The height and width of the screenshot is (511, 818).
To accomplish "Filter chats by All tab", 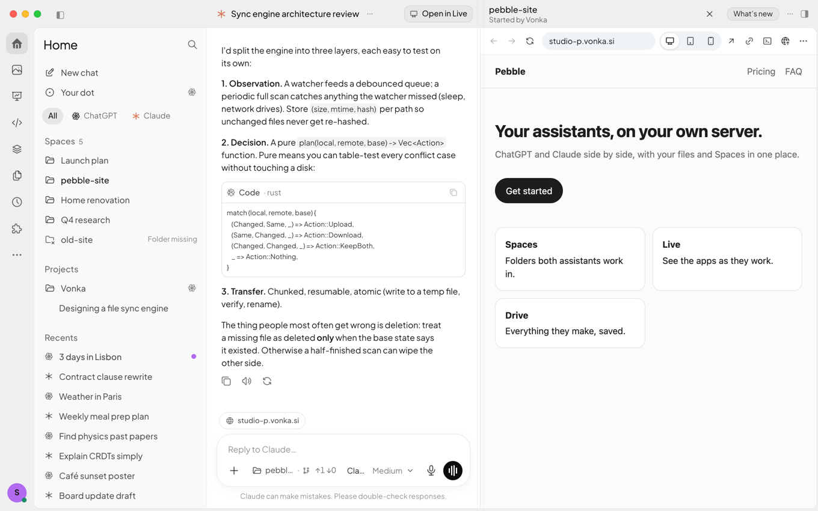I will 53,116.
